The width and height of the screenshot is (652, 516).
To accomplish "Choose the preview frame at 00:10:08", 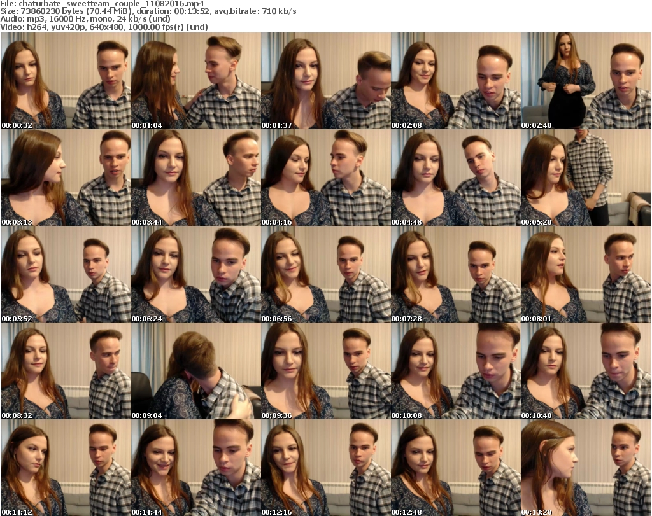I will tap(456, 372).
